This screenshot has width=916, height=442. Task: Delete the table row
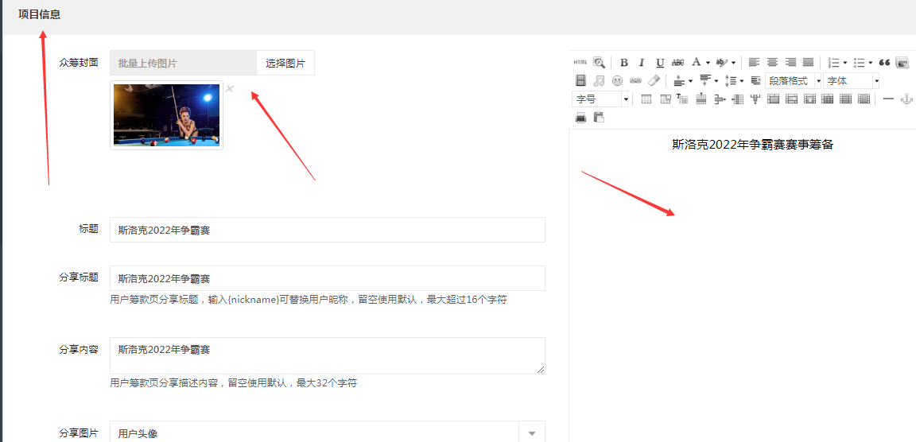click(719, 99)
